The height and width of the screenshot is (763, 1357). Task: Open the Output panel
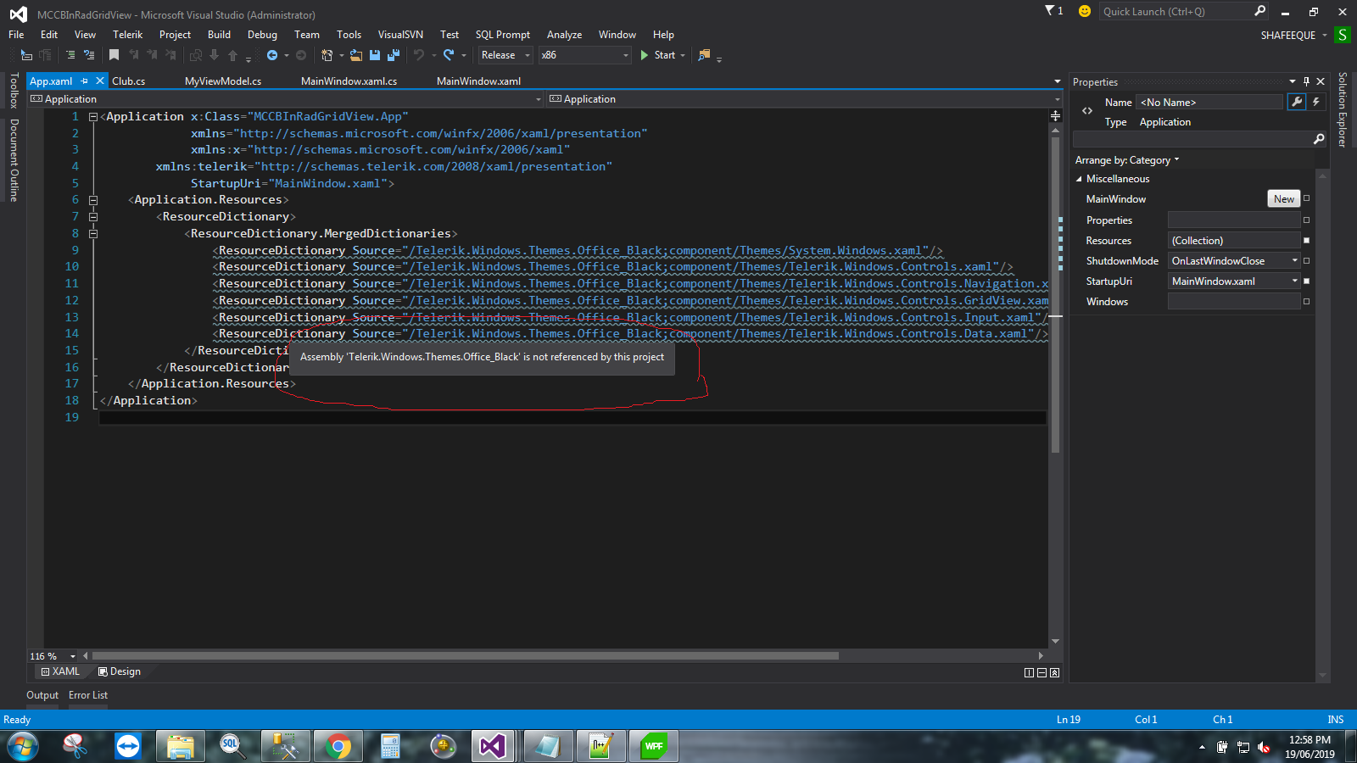coord(42,695)
